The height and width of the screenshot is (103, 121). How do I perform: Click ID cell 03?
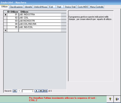[13, 21]
